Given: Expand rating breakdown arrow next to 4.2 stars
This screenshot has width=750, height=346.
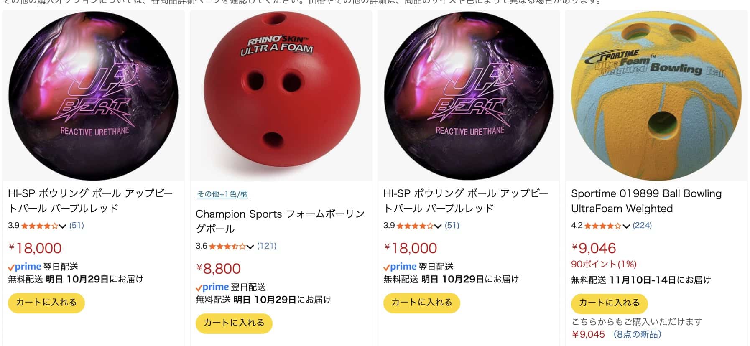Looking at the screenshot, I should coord(626,226).
